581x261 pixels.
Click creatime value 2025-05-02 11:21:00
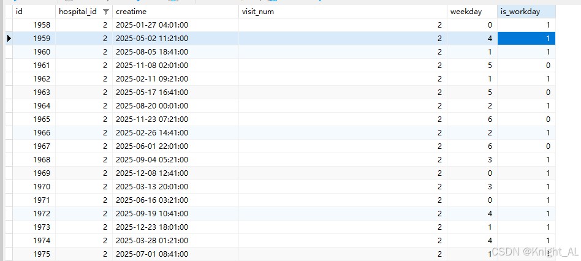pos(152,39)
